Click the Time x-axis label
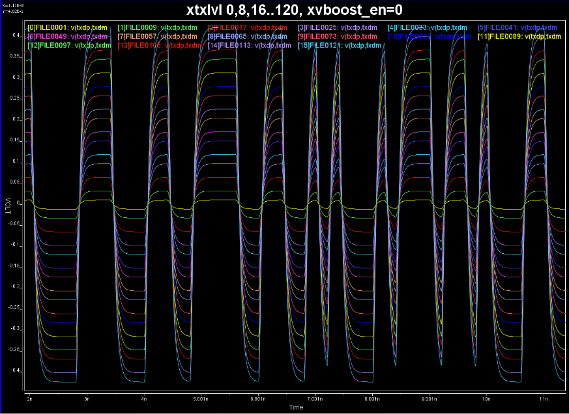The height and width of the screenshot is (414, 569). pos(296,407)
